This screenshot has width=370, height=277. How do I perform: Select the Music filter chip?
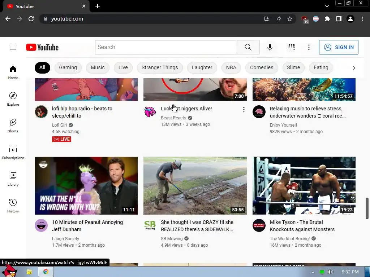click(98, 67)
